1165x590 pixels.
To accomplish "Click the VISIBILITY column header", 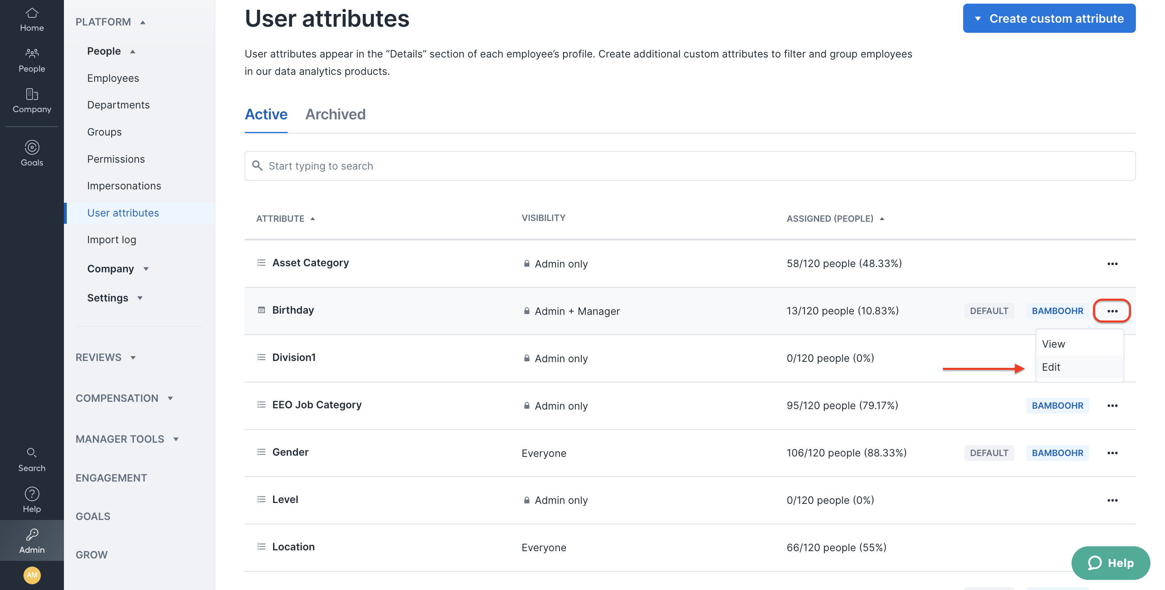I will tap(543, 218).
